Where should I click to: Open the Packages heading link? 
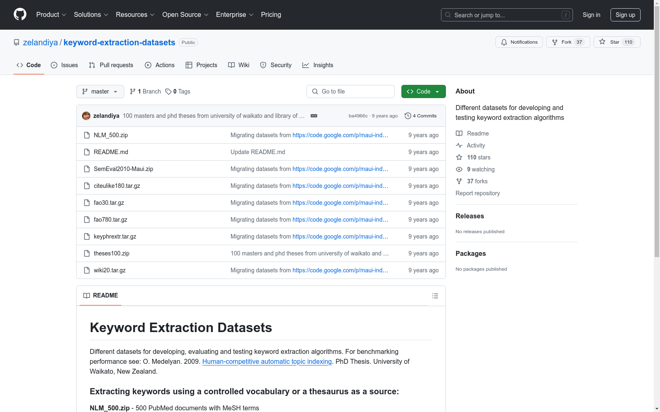[471, 253]
